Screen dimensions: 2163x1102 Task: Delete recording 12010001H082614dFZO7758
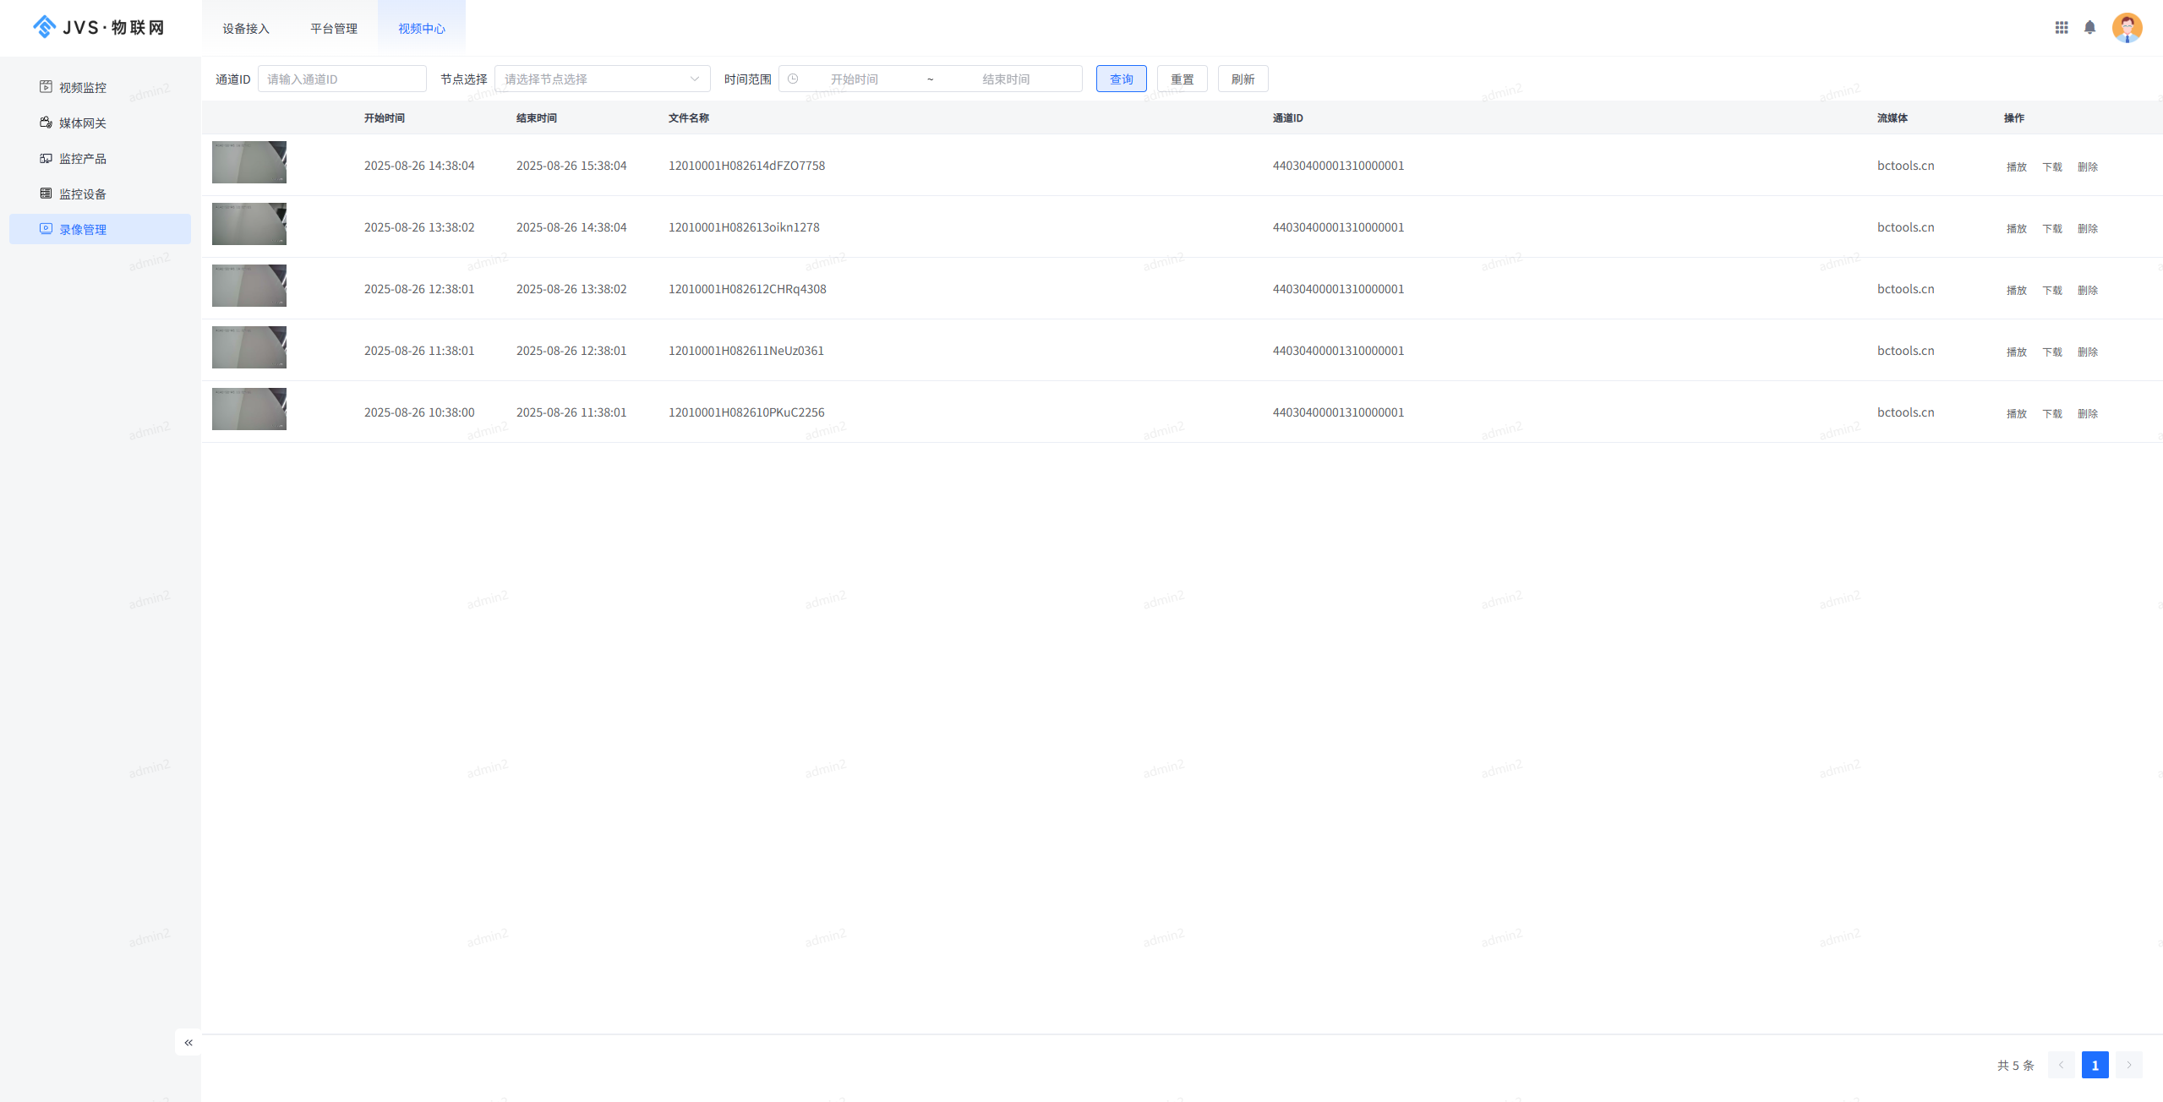[2087, 166]
